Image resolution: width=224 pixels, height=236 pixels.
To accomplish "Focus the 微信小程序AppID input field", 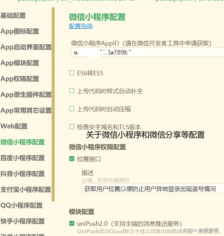I will coord(147,52).
